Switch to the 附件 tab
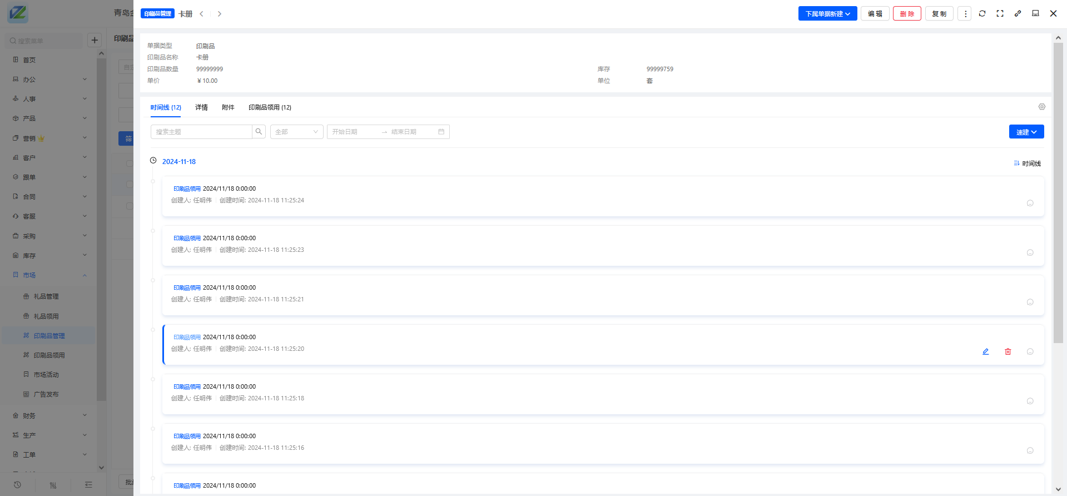 tap(228, 107)
